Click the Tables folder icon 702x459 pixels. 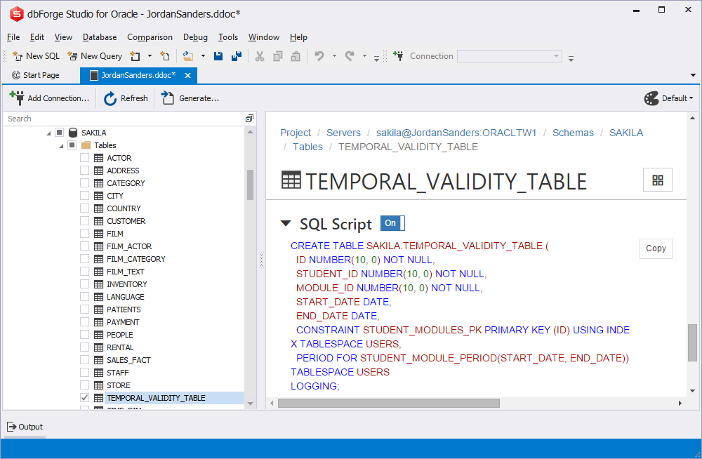86,145
